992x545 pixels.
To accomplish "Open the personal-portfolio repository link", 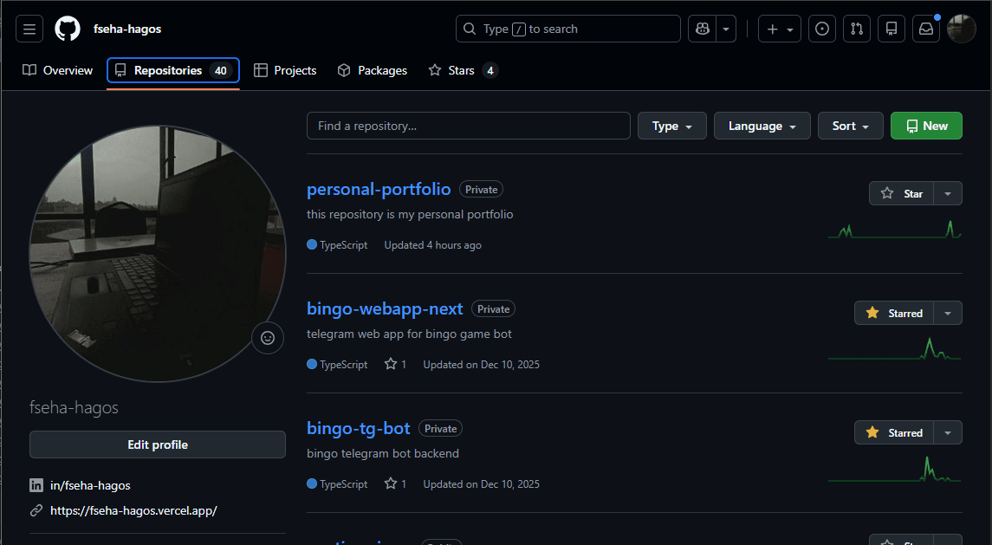I will (x=379, y=189).
